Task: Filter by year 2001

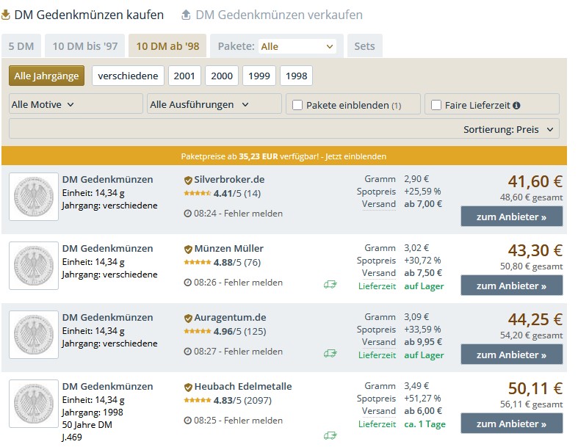Action: 184,76
